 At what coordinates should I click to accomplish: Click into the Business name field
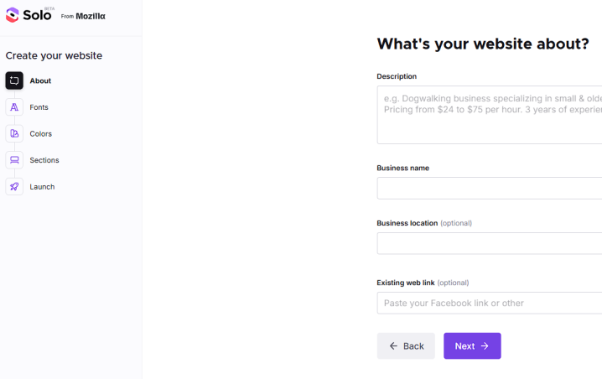[490, 188]
